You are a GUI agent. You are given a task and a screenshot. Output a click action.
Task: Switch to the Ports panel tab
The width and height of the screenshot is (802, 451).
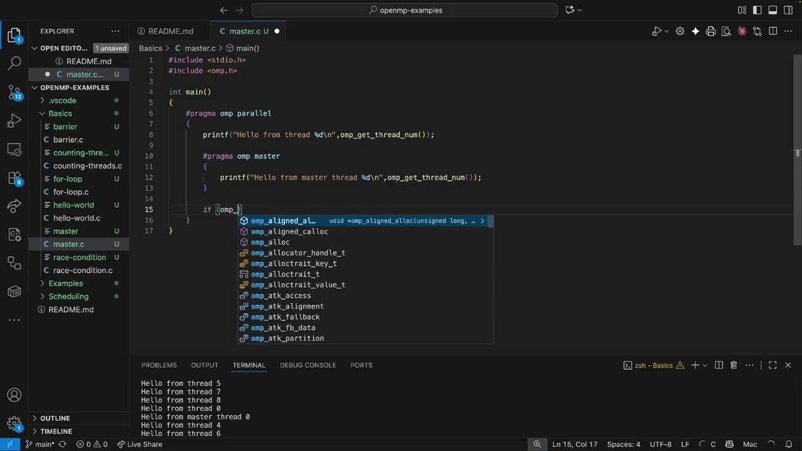362,365
